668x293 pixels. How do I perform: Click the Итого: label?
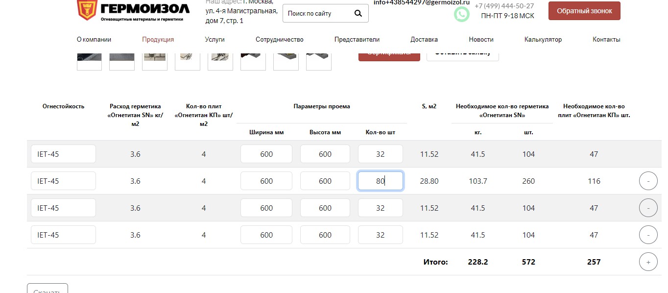coord(435,262)
